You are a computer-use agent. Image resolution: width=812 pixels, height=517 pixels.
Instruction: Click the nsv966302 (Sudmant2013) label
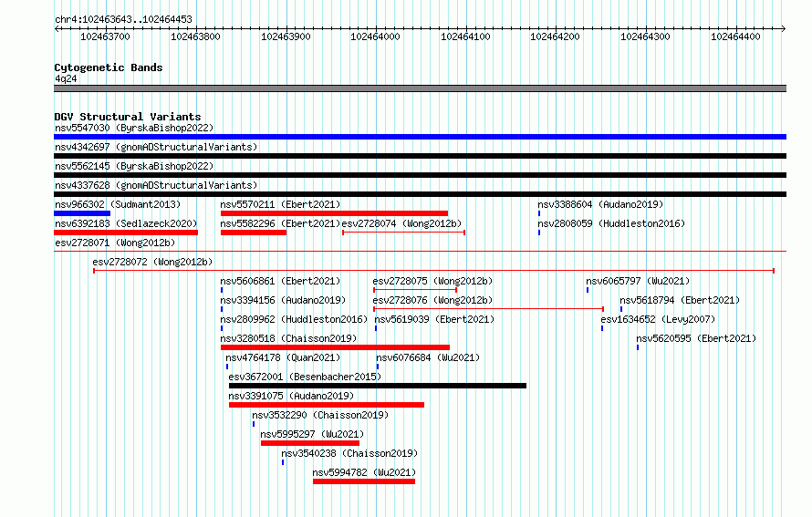pos(118,204)
